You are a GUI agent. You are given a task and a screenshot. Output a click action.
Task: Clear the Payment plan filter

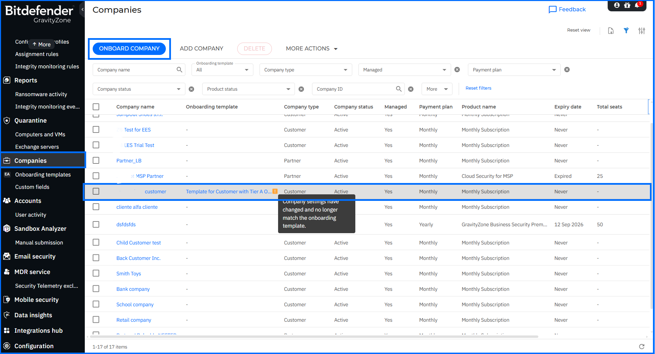click(x=567, y=70)
